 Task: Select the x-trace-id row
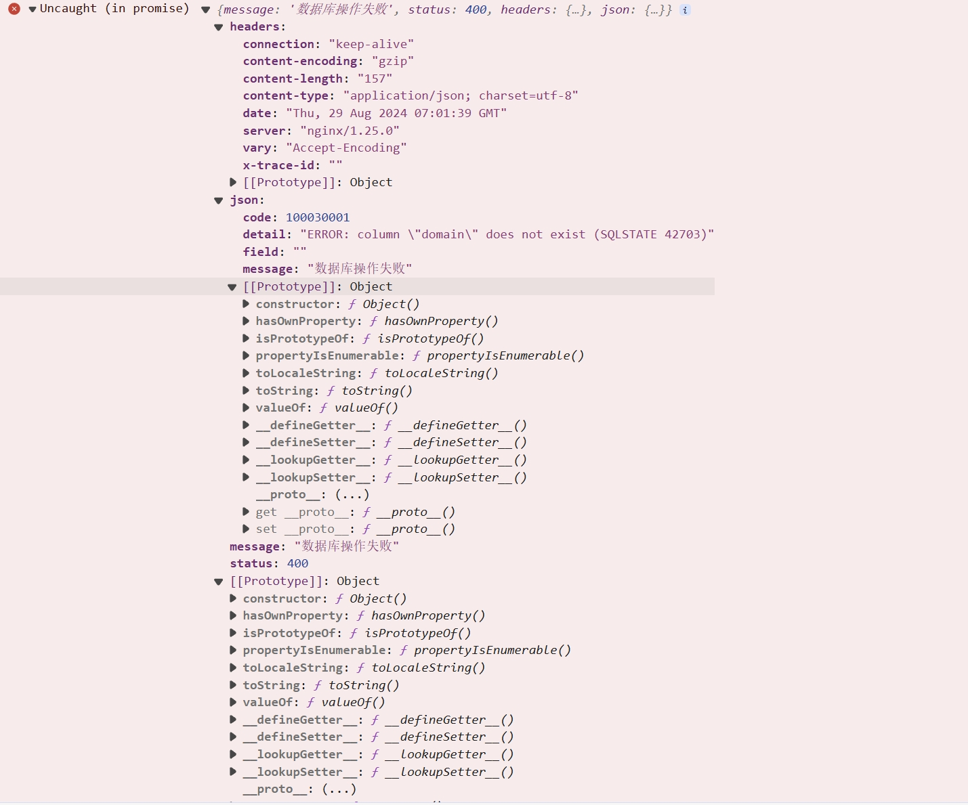pyautogui.click(x=293, y=165)
